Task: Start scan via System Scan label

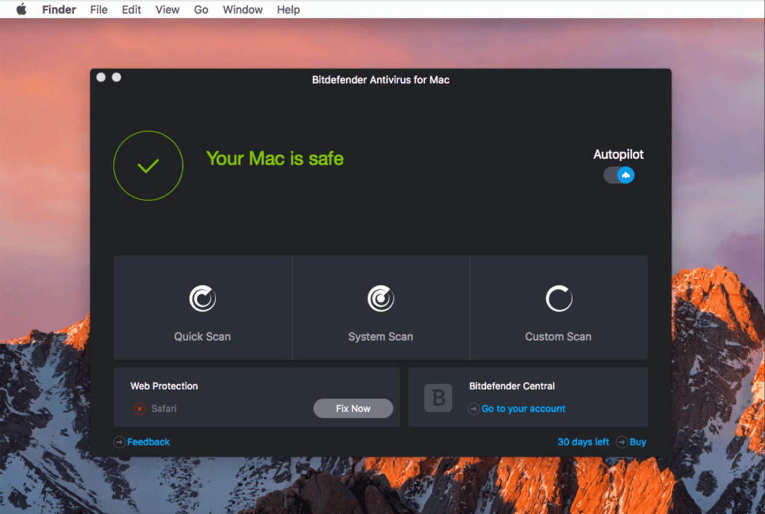Action: click(x=380, y=336)
